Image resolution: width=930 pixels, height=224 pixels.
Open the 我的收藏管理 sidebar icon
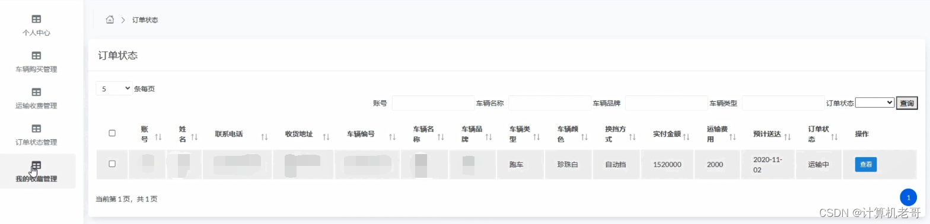click(36, 165)
